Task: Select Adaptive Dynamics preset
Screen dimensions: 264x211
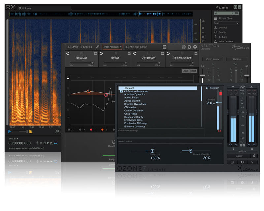Action: point(135,94)
